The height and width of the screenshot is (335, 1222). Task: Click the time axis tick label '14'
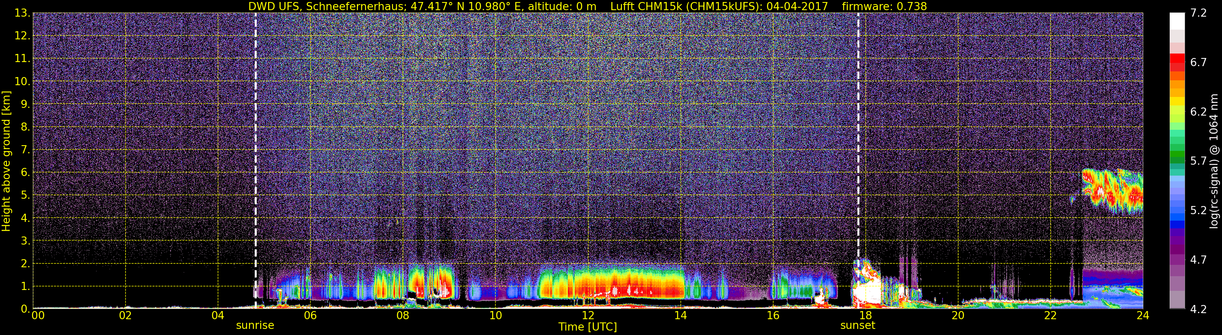[x=680, y=316]
